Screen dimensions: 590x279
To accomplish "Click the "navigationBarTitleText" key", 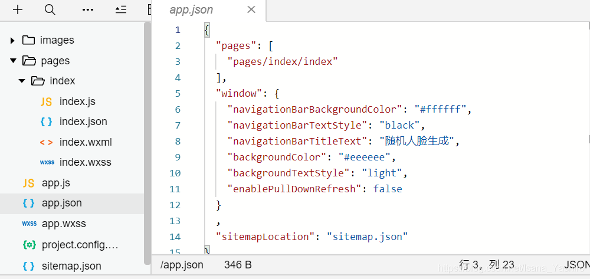I will tap(297, 141).
